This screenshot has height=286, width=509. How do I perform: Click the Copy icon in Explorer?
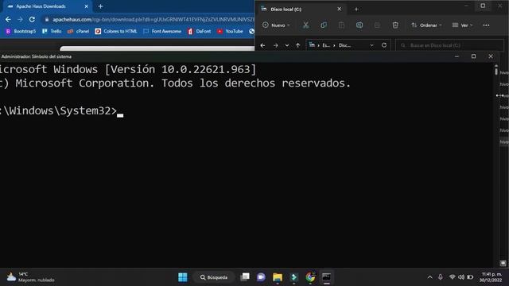tap(324, 25)
